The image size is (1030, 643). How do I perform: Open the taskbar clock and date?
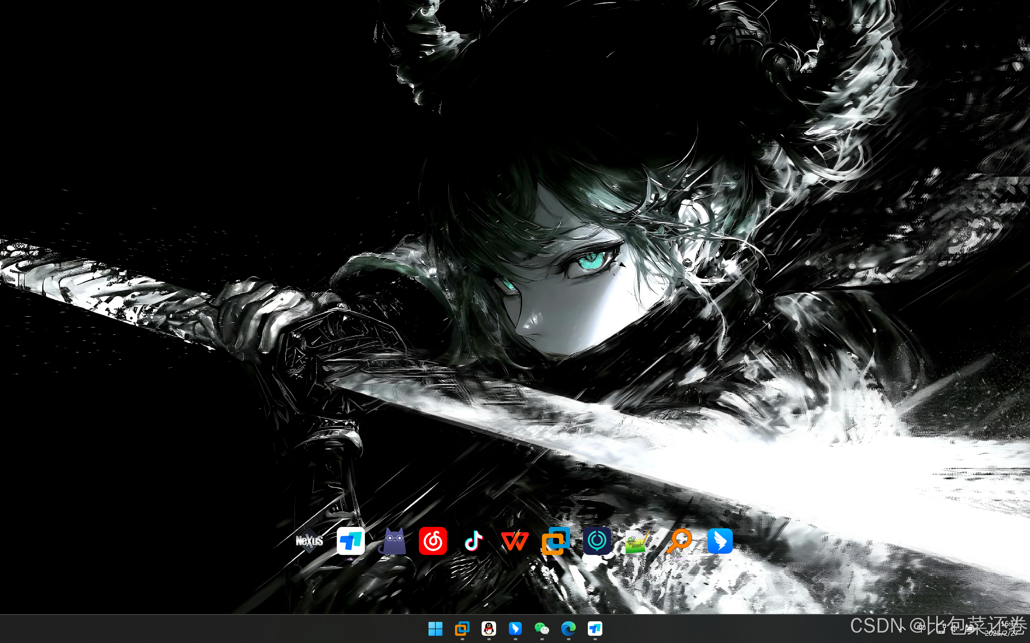(1002, 629)
